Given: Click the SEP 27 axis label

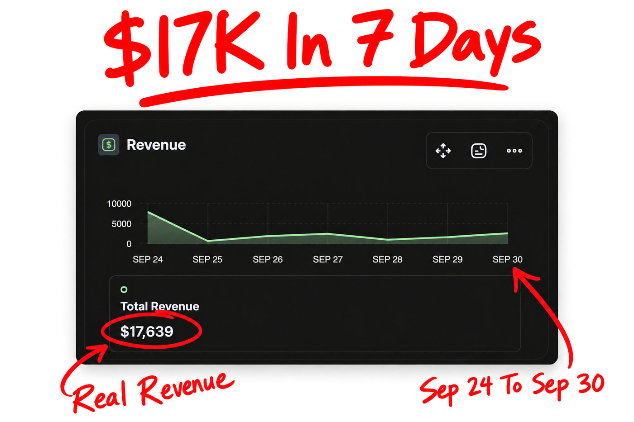Looking at the screenshot, I should [x=328, y=260].
